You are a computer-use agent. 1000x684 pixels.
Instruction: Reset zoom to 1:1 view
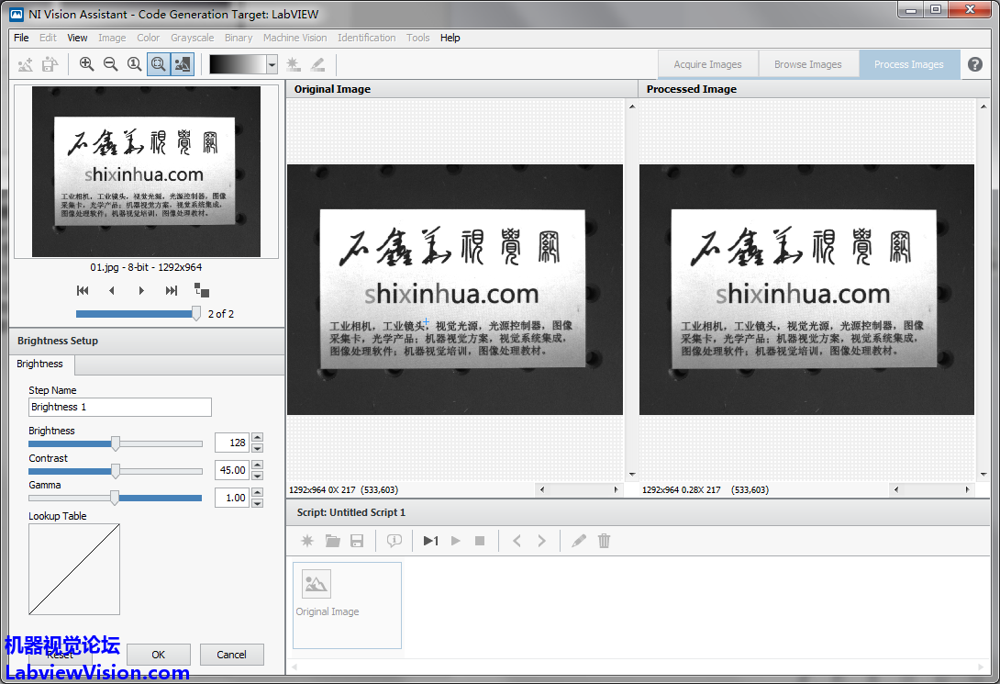[x=134, y=64]
